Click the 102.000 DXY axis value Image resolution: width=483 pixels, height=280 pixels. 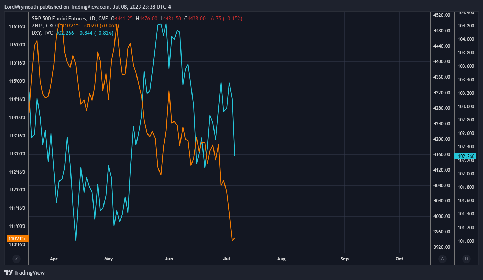coord(466,174)
